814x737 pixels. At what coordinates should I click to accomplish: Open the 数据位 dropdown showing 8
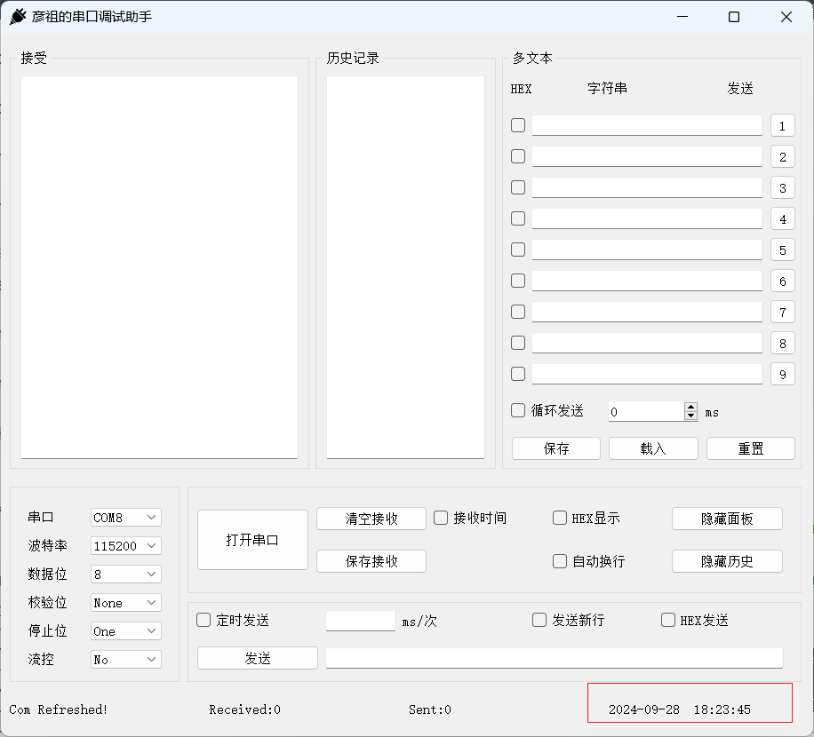[125, 575]
